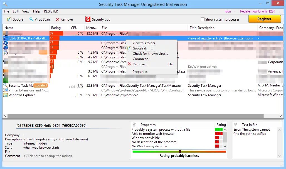Select Printer Extensions and No... row
The height and width of the screenshot is (169, 286).
tap(143, 90)
